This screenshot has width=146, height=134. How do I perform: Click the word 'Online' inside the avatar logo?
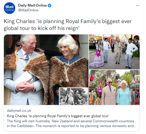pos(9,10)
